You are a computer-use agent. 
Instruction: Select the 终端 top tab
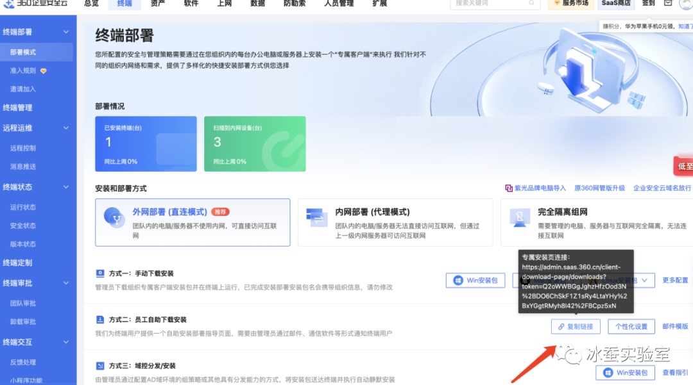coord(124,4)
